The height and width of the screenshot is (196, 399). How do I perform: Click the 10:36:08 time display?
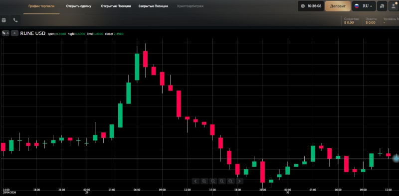[x=314, y=6]
